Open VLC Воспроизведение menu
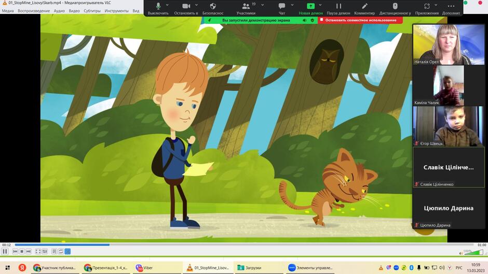This screenshot has width=488, height=274. pos(34,11)
